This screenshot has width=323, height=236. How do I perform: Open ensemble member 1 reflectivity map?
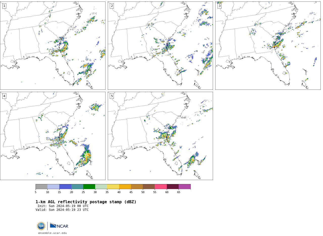(52, 46)
